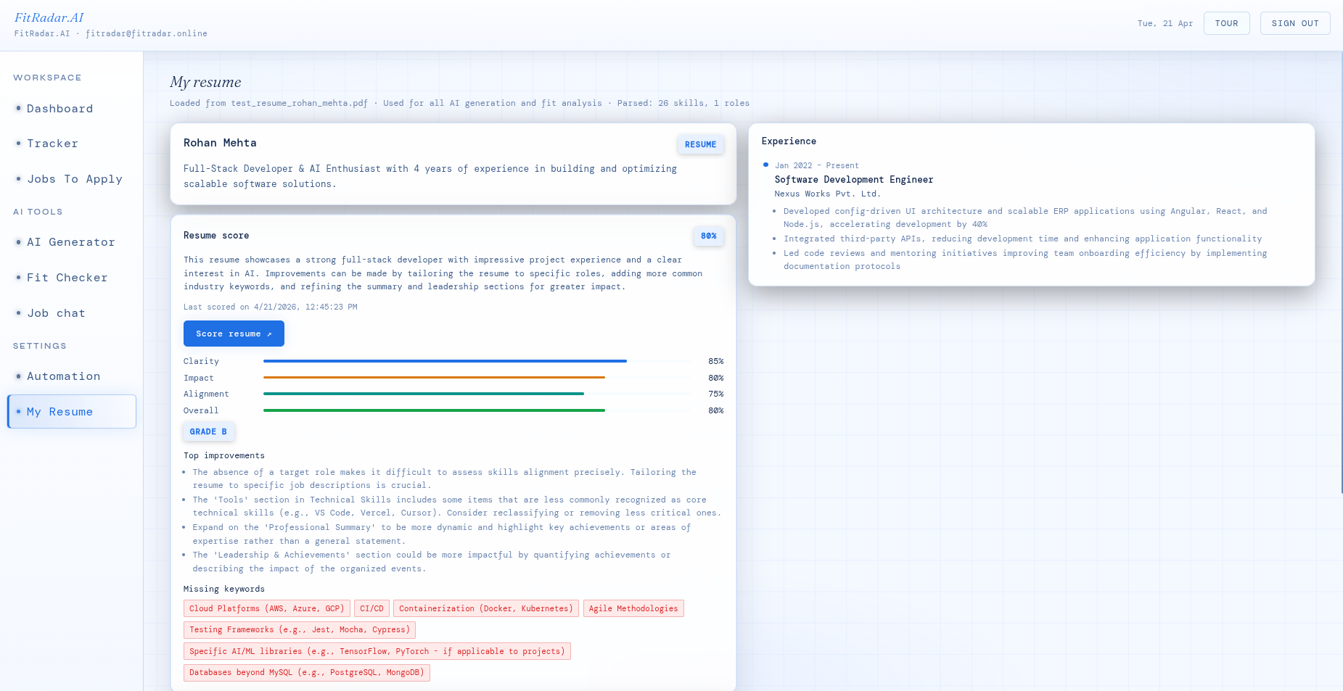Click the Cloud Platforms missing keyword tag
Viewport: 1343px width, 691px height.
(x=267, y=609)
